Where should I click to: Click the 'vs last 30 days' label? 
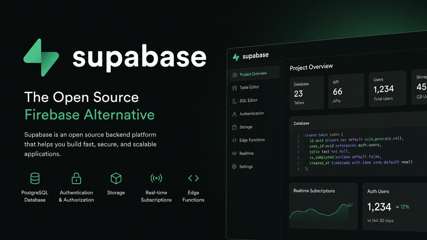pos(380,221)
